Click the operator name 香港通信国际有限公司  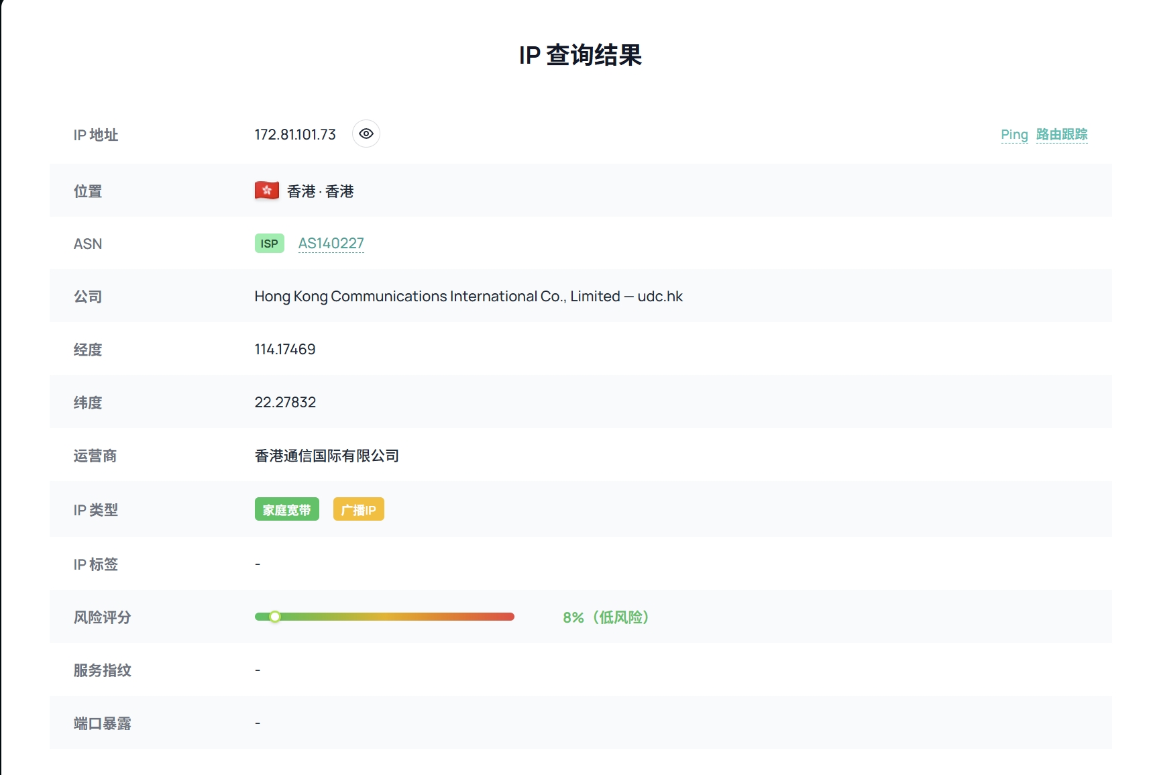(327, 456)
